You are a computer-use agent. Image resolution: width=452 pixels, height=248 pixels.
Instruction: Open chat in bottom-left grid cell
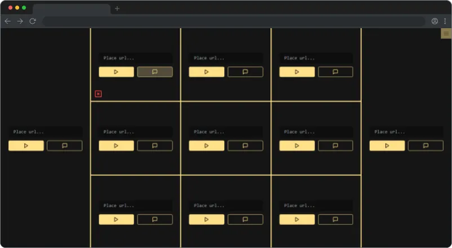[x=155, y=219]
